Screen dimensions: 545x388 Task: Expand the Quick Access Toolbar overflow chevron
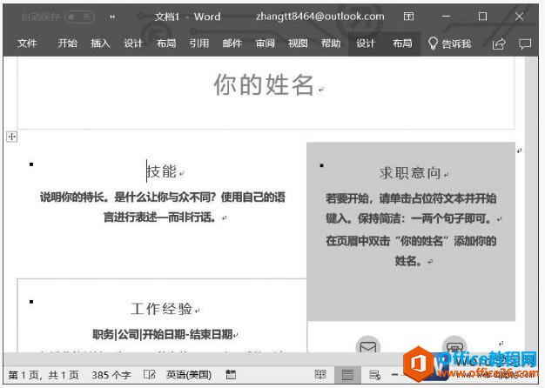point(112,17)
